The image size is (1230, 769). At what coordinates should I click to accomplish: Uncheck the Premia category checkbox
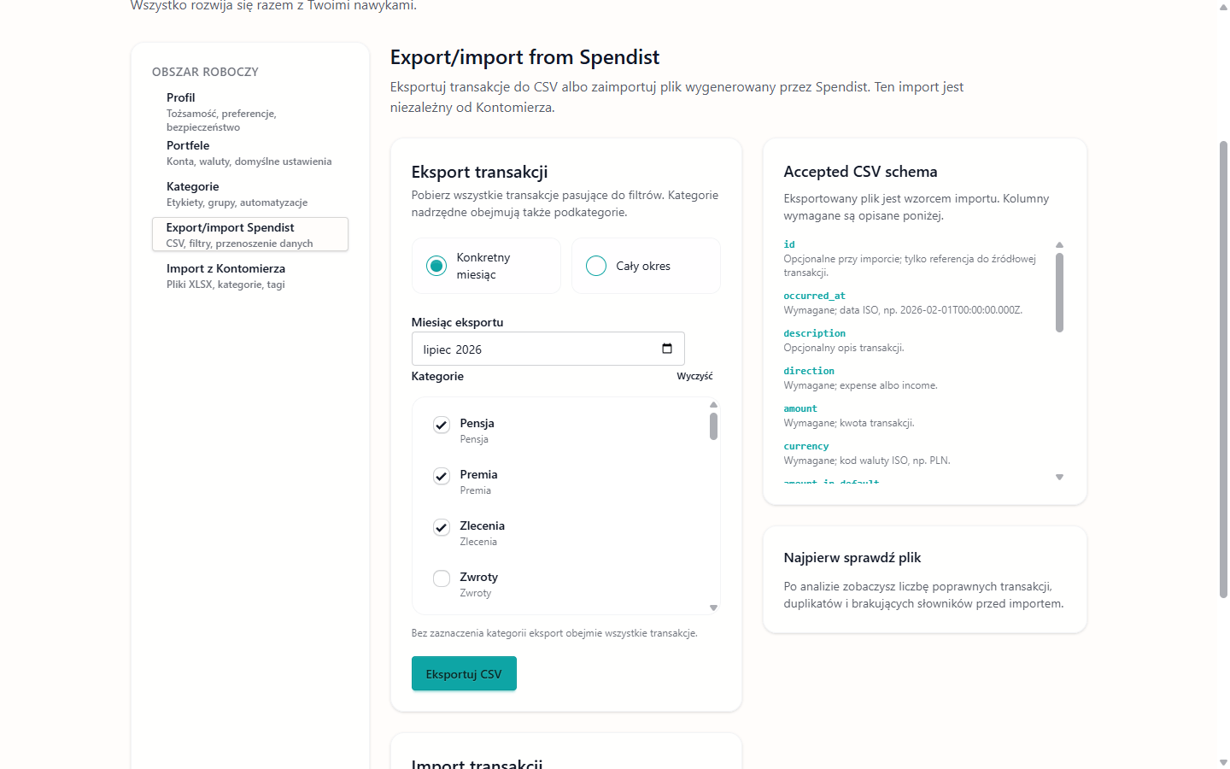click(442, 476)
